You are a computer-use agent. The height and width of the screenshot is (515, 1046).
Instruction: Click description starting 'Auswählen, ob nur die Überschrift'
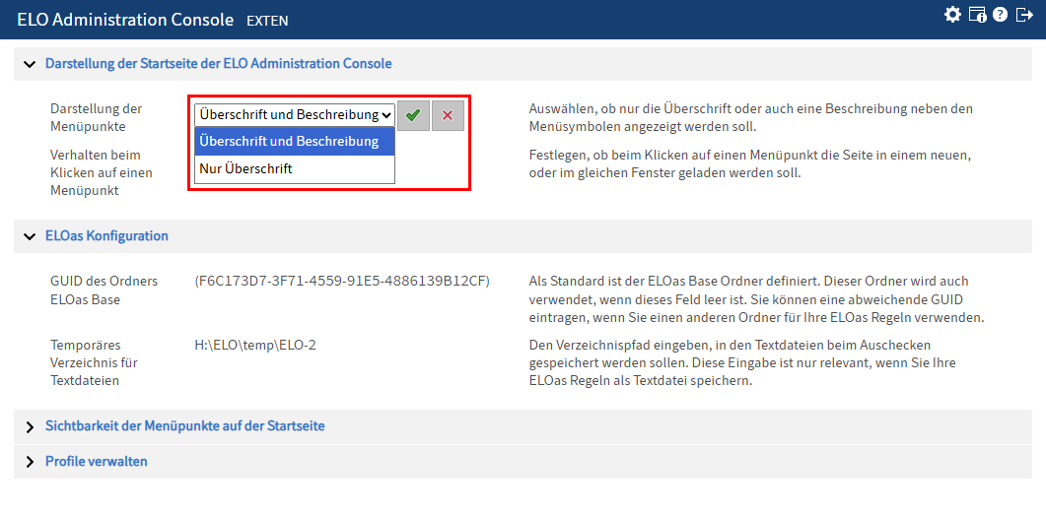click(751, 116)
